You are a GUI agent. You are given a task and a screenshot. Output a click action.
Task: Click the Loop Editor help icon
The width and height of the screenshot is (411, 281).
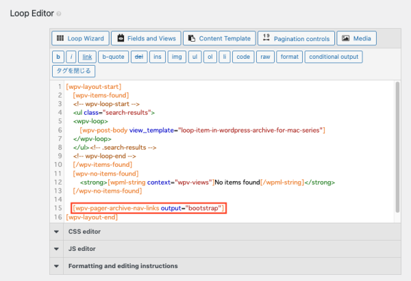(58, 14)
